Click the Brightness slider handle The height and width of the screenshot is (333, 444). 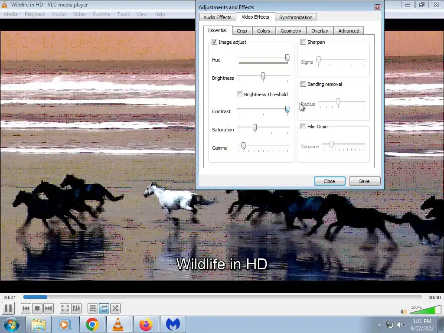[x=263, y=76]
